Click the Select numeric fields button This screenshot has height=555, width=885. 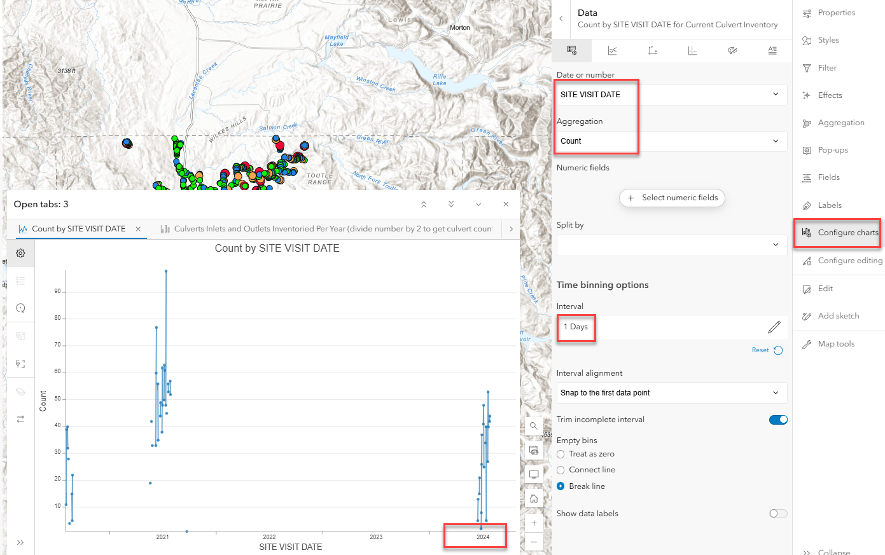[672, 198]
